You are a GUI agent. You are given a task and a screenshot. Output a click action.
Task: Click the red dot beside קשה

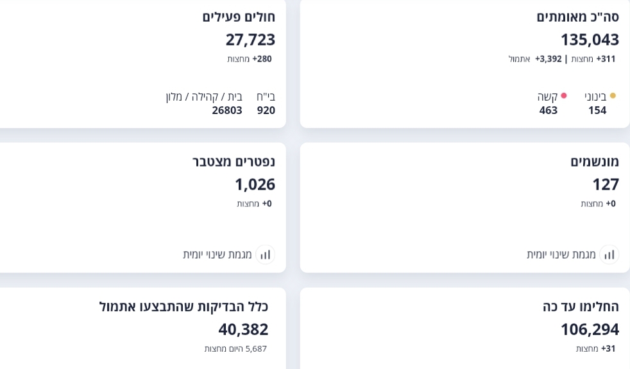(x=564, y=96)
